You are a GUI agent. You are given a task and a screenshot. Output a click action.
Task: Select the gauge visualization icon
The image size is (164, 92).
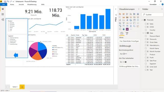point(127,23)
